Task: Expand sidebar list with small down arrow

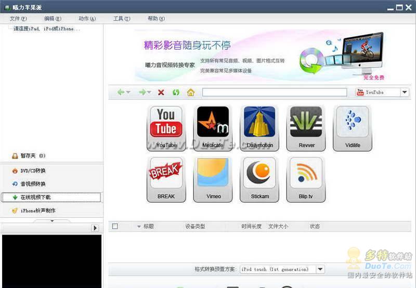Action: coord(52,220)
